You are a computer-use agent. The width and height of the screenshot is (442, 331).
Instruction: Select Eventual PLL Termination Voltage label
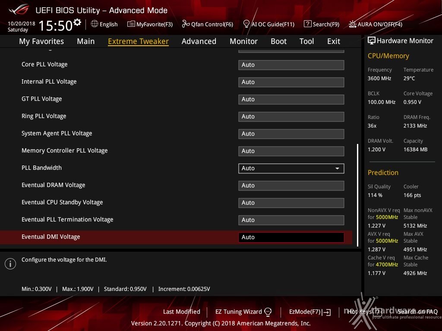(67, 219)
